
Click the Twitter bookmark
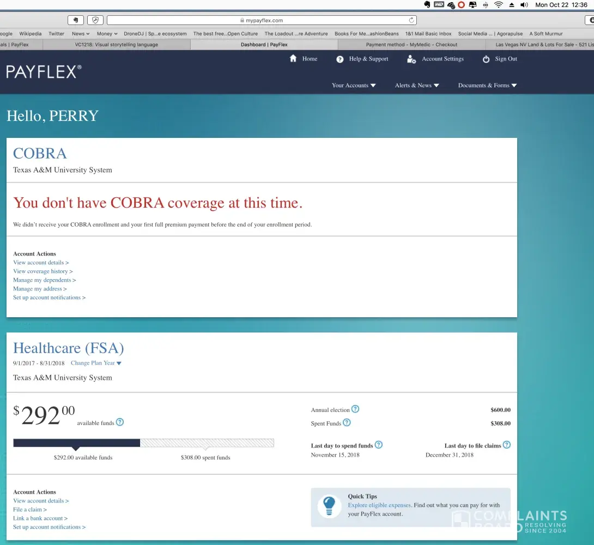[56, 34]
